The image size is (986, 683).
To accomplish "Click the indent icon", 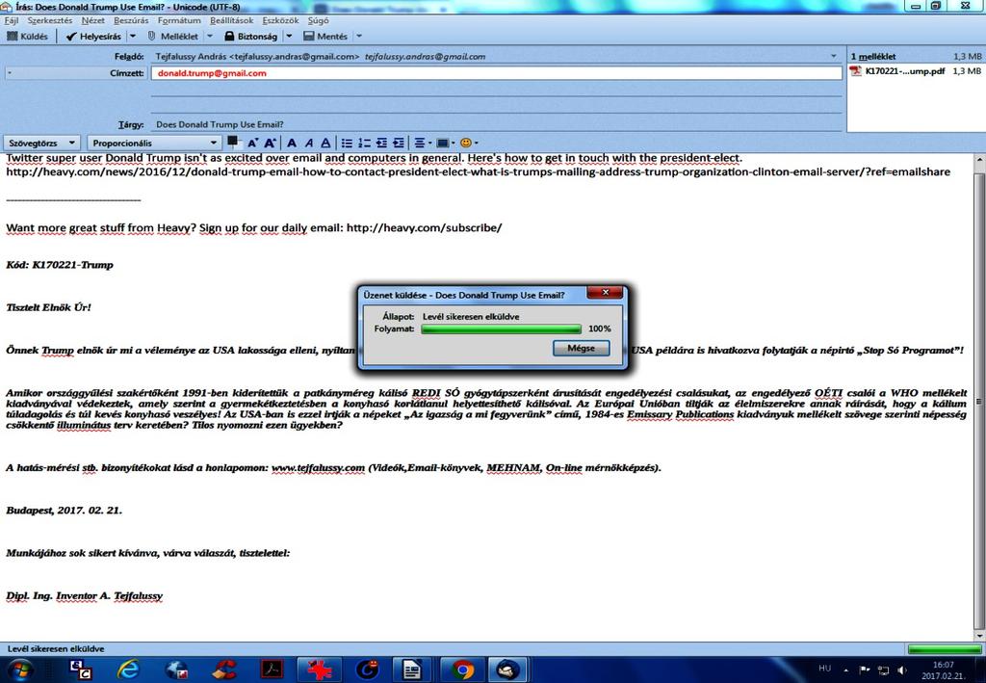I will click(398, 144).
